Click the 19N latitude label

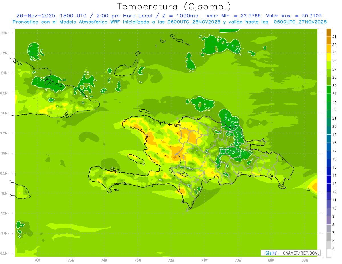pos(4,153)
